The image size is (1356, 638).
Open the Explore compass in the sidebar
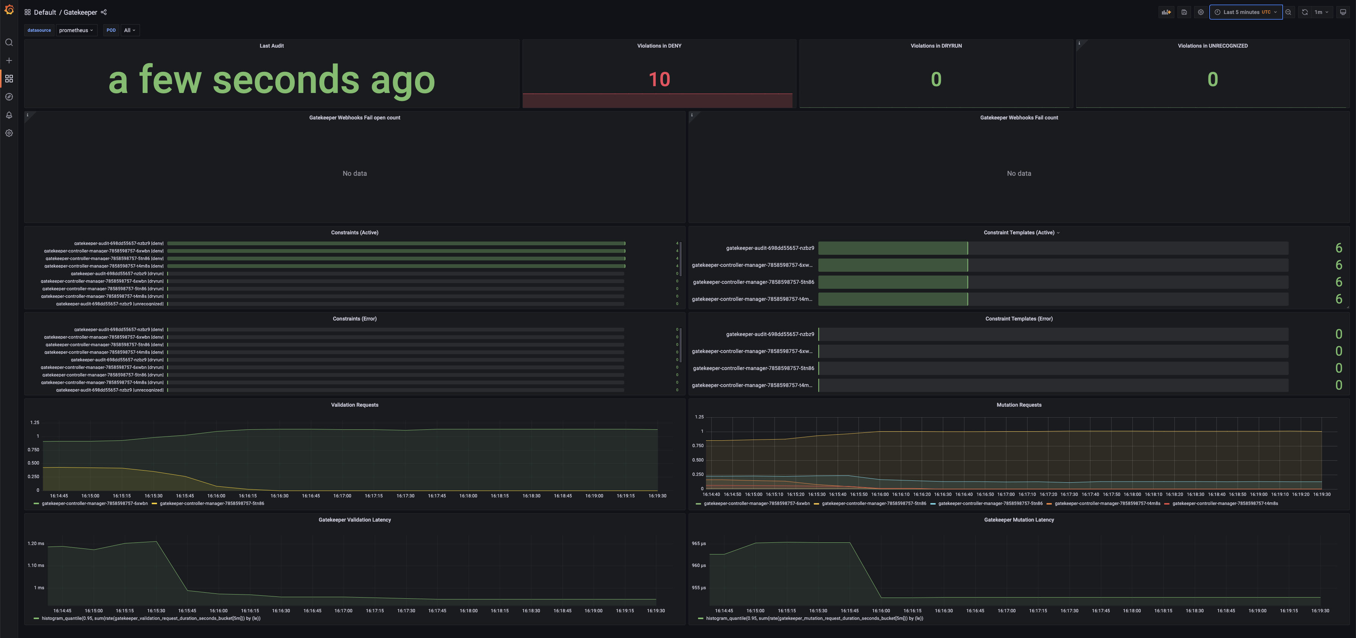click(x=9, y=97)
